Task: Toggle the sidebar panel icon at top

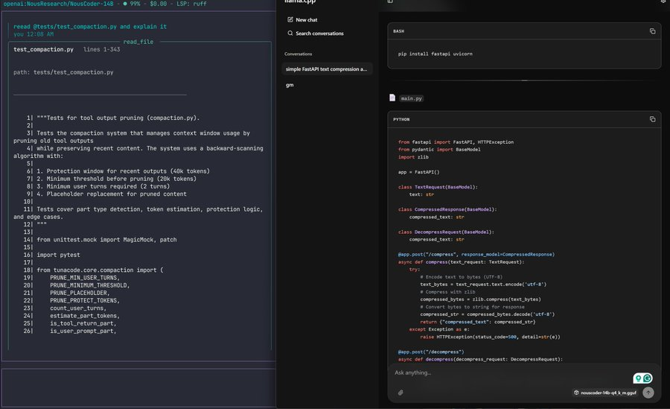Action: point(389,1)
